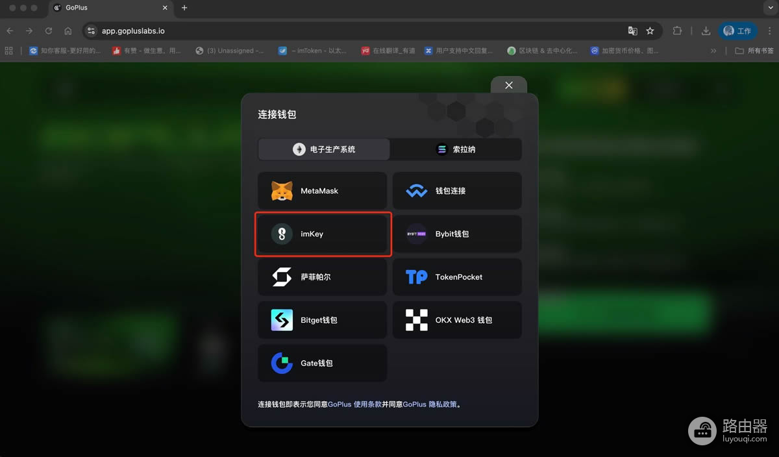This screenshot has height=457, width=779.
Task: Connect with MetaMask wallet
Action: 322,191
